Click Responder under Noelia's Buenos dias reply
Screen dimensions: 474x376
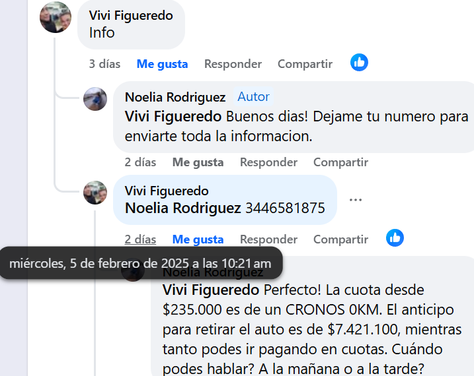click(269, 162)
